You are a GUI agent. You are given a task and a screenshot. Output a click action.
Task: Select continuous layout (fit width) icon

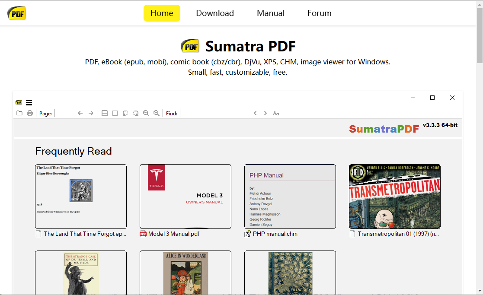(105, 113)
